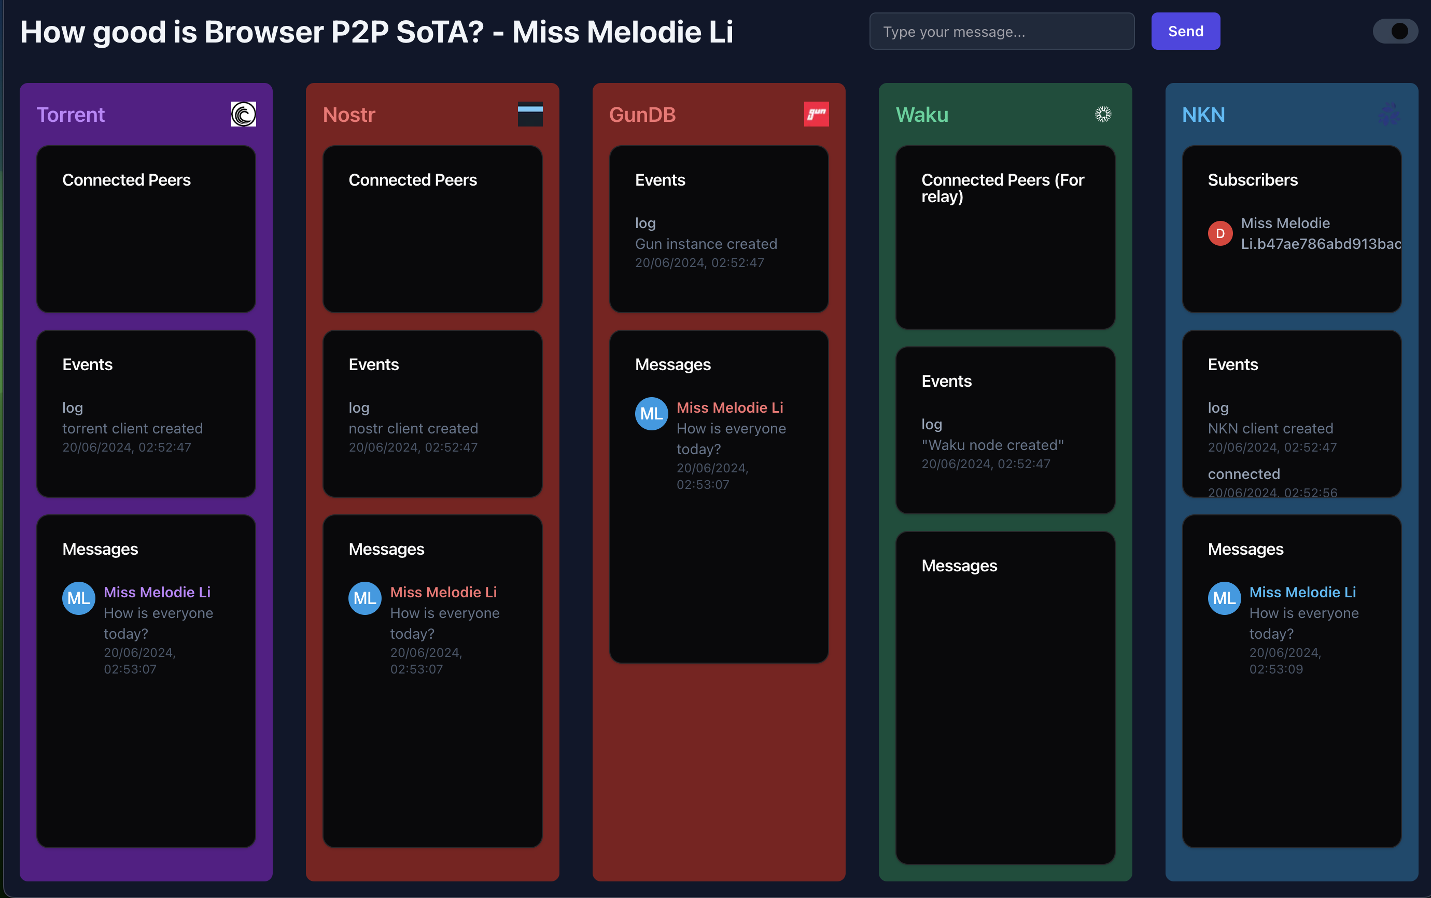This screenshot has height=898, width=1431.
Task: Click the NKN logo icon
Action: (x=1389, y=114)
